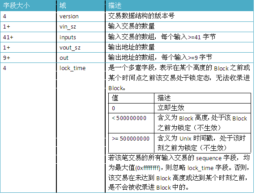The height and width of the screenshot is (195, 256).
Task: Click text '是一个多意字段'
Action: click(132, 68)
